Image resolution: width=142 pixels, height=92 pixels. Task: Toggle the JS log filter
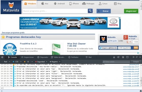click(x=27, y=62)
